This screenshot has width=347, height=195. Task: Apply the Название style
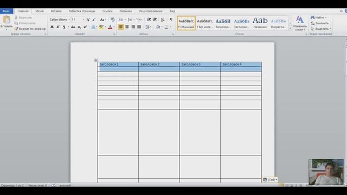click(260, 23)
